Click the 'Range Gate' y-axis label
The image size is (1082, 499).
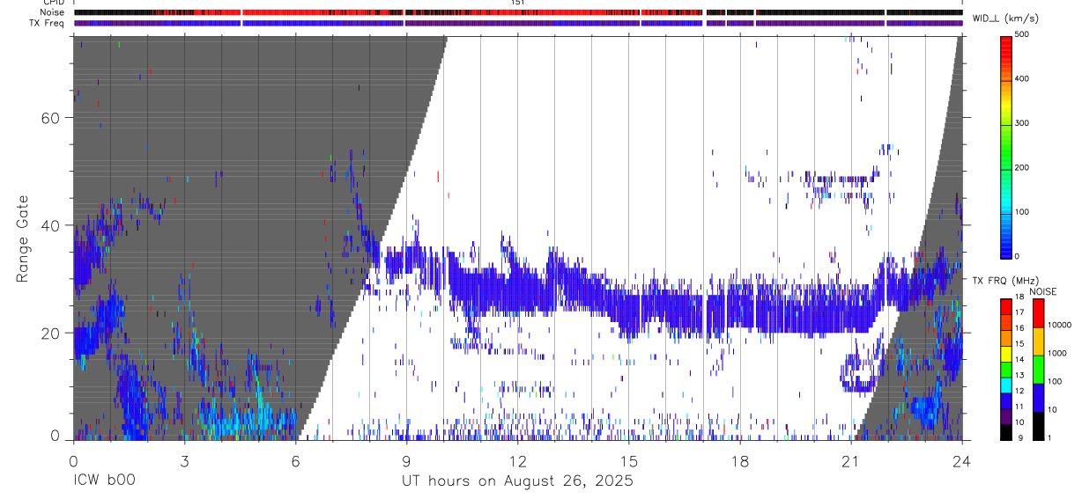[23, 238]
